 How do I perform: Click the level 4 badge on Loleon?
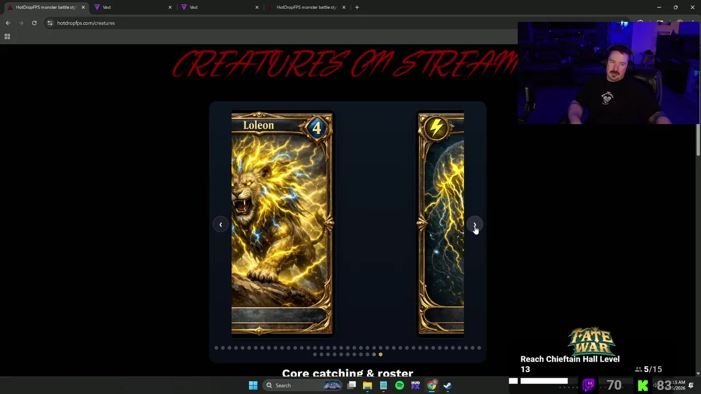[317, 128]
